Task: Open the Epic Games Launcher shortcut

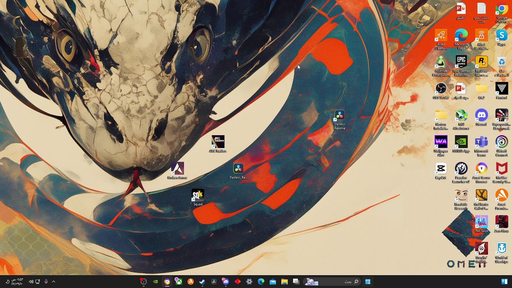Action: 461,66
